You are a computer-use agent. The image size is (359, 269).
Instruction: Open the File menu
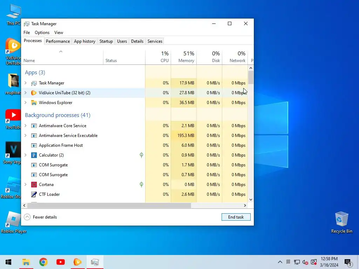click(27, 33)
